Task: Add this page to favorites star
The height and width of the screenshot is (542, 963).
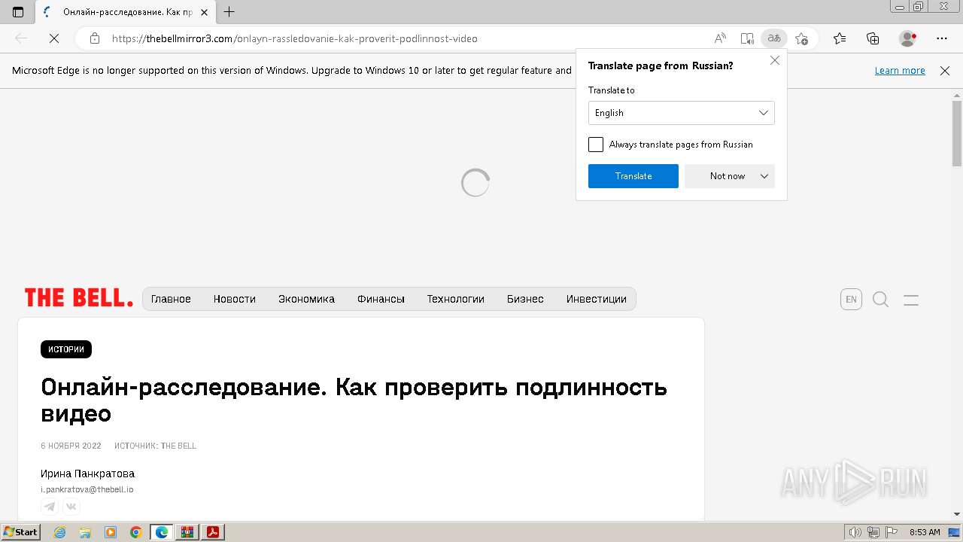Action: [x=801, y=38]
